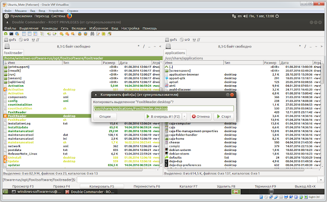327x202 pixels.
Task: Click the Отмена button
Action: point(201,116)
